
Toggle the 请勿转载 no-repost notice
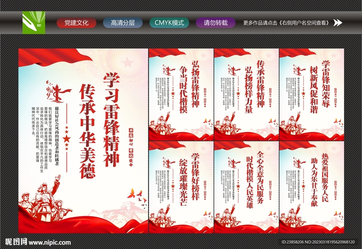(x=215, y=22)
